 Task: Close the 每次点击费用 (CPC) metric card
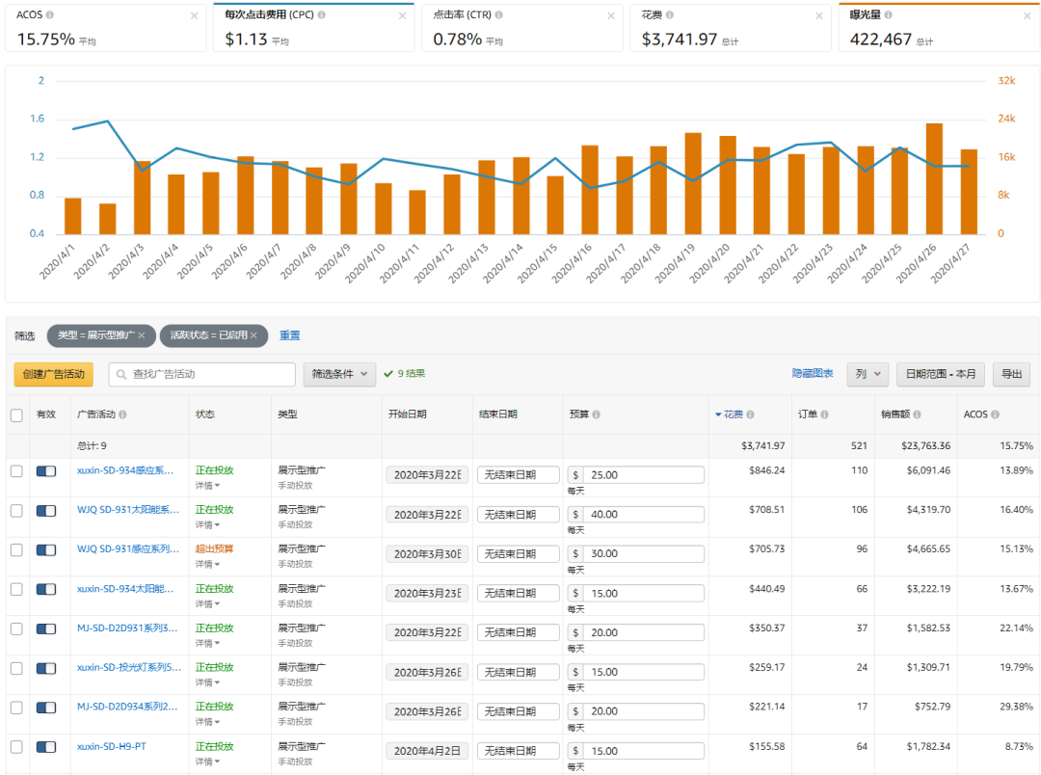click(402, 15)
